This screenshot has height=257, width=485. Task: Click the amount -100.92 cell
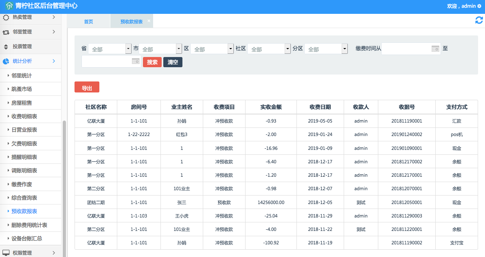tap(271, 243)
